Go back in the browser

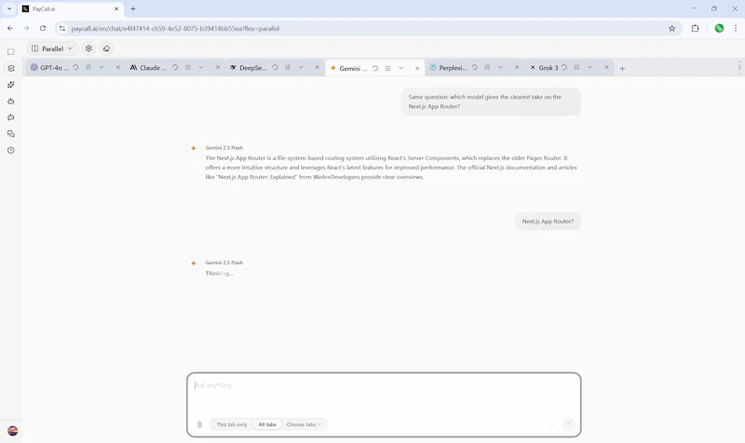tap(10, 29)
